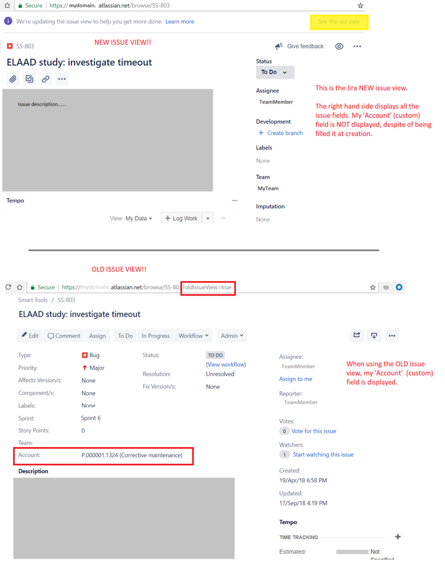
Task: Click the Major priority value
Action: point(93,368)
